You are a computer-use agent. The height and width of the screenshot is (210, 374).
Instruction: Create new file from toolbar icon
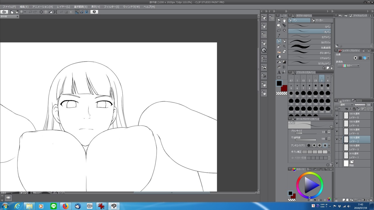pos(12,12)
